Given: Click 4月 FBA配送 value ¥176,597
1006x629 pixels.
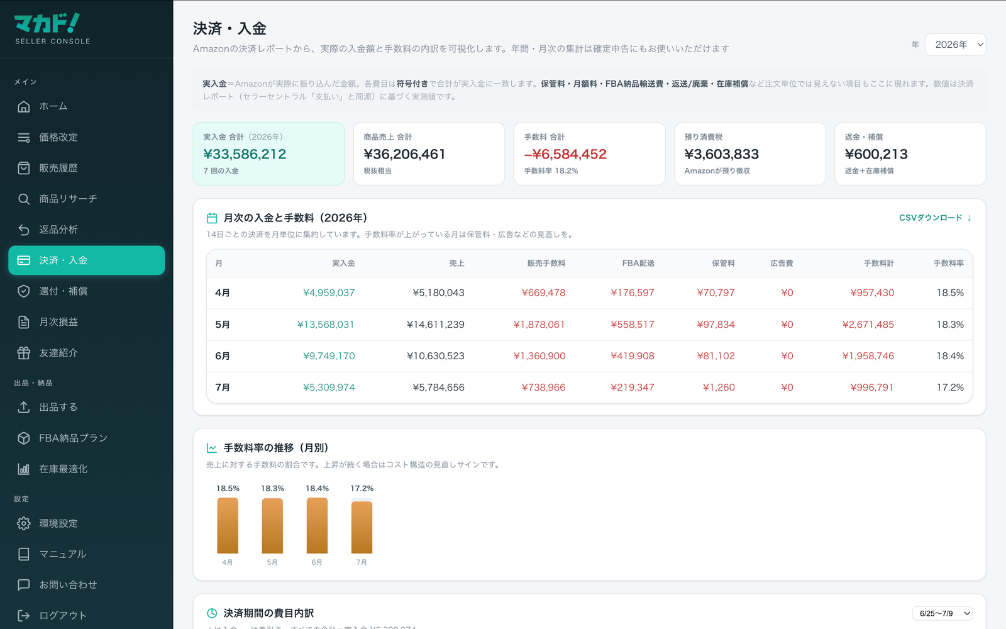Looking at the screenshot, I should (633, 292).
